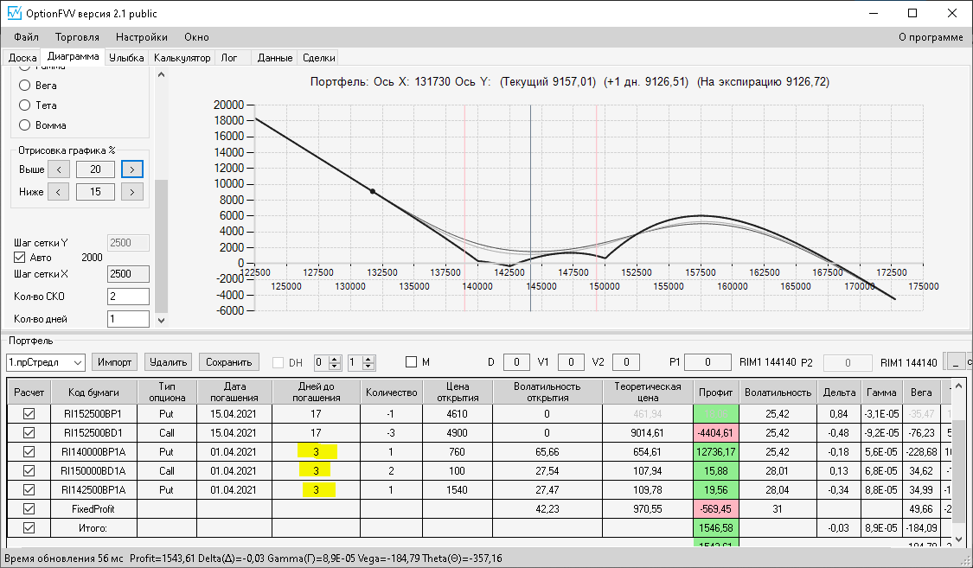
Task: Click the table scroll down arrow
Action: pos(958,539)
